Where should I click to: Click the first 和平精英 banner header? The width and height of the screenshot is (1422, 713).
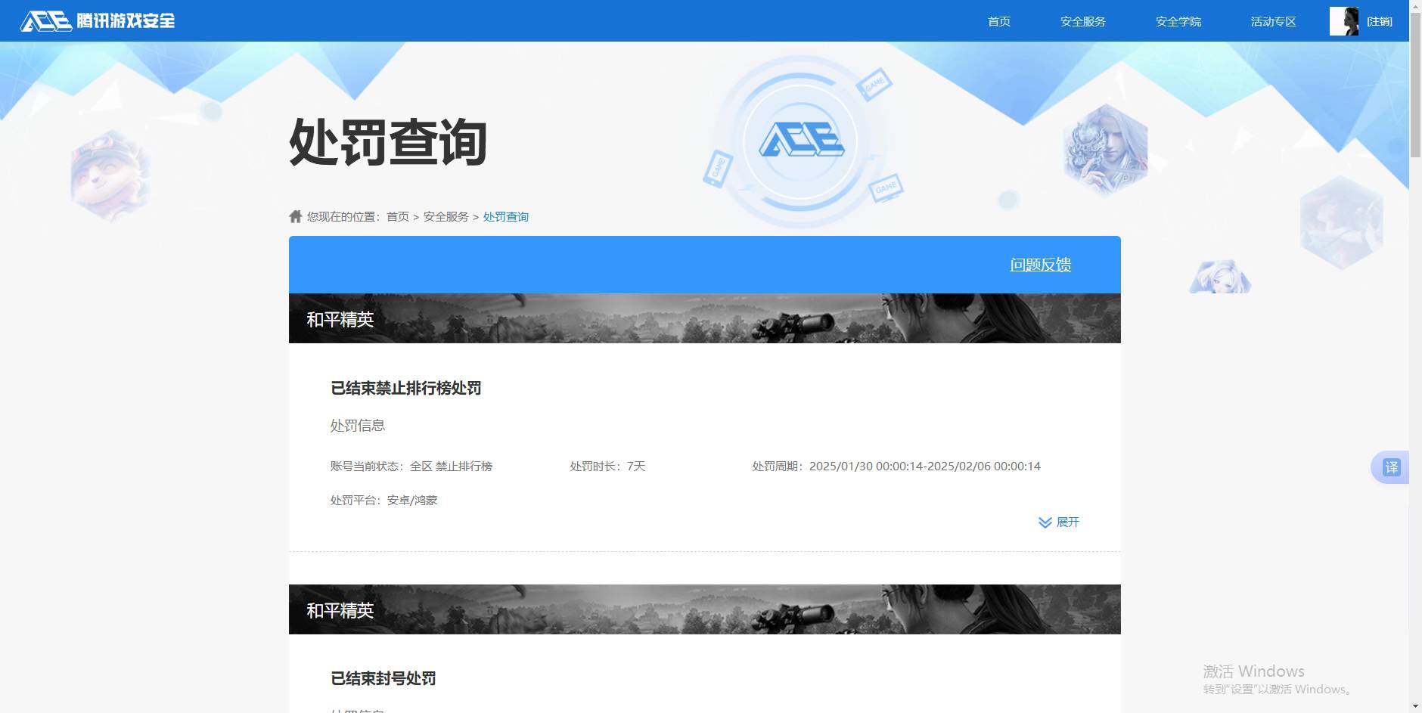(704, 318)
